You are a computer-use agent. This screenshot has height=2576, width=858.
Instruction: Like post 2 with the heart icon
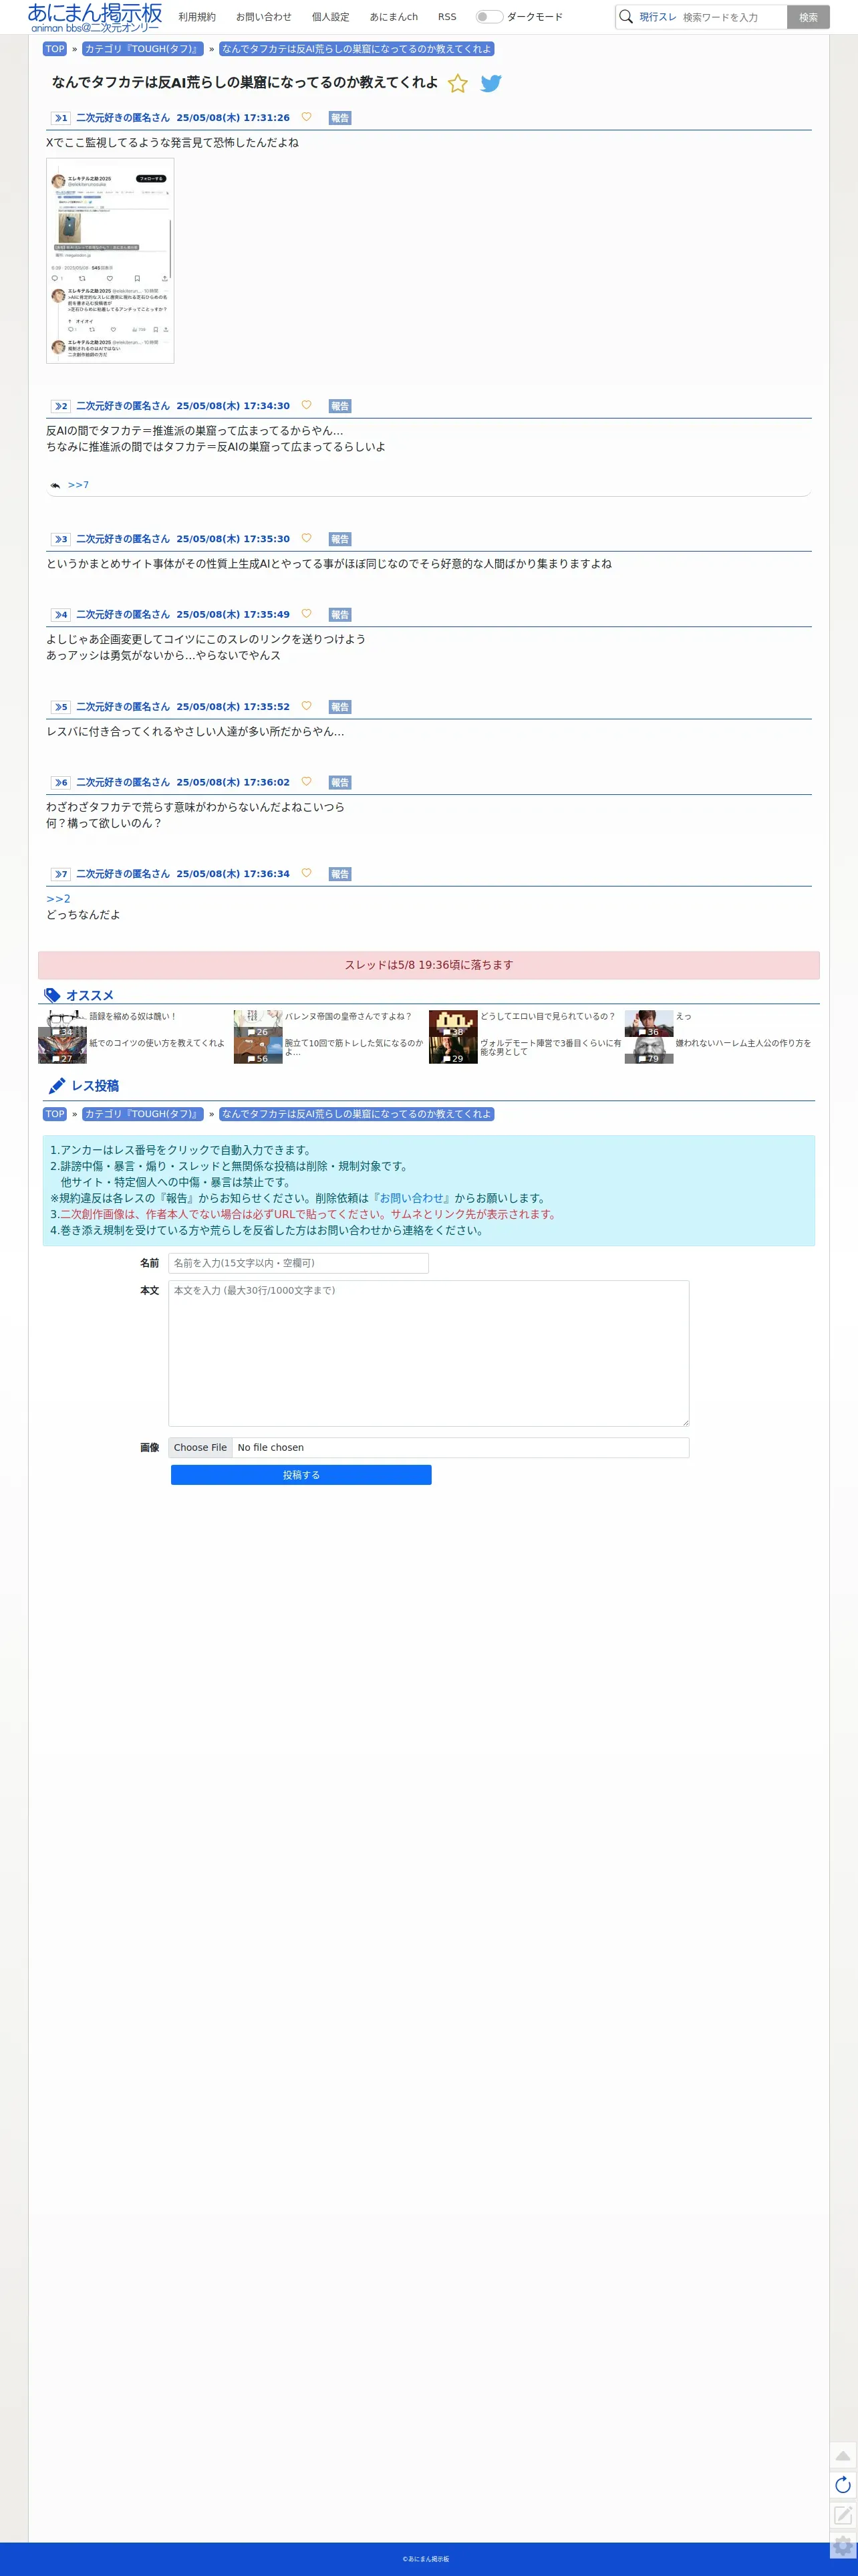tap(306, 405)
